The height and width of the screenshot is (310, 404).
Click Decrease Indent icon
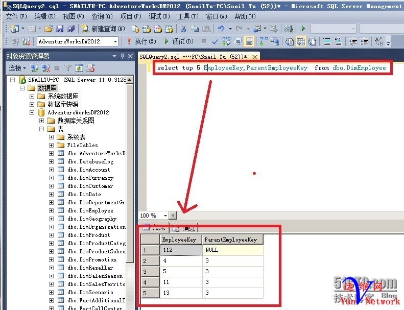(x=353, y=41)
